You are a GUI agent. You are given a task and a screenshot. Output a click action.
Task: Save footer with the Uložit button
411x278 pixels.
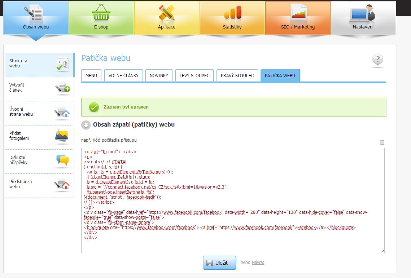coord(219,263)
